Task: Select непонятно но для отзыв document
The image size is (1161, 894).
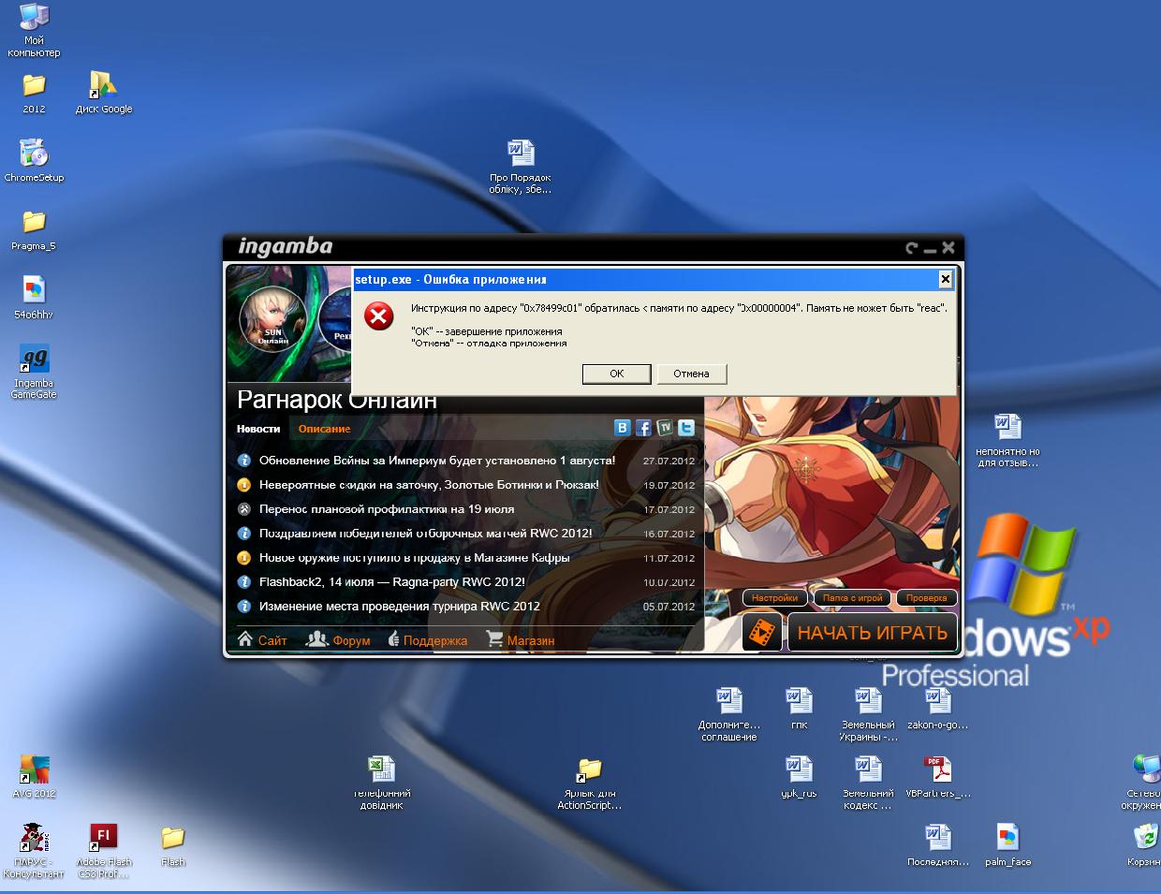Action: [1007, 441]
